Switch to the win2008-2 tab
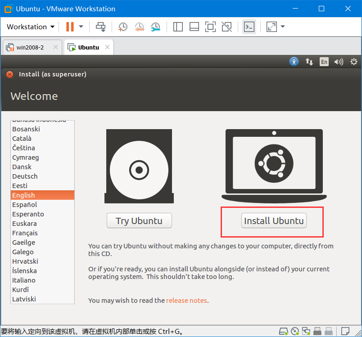Image resolution: width=362 pixels, height=337 pixels. 28,47
